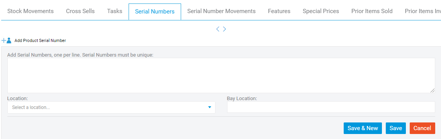Click the blue Save button
This screenshot has height=139, width=441.
396,128
